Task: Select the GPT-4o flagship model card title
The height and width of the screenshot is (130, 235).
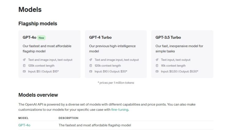Action: (x=29, y=38)
